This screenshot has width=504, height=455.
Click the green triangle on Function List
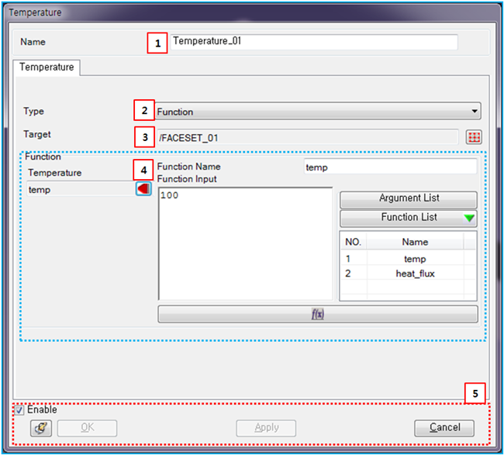click(x=469, y=218)
